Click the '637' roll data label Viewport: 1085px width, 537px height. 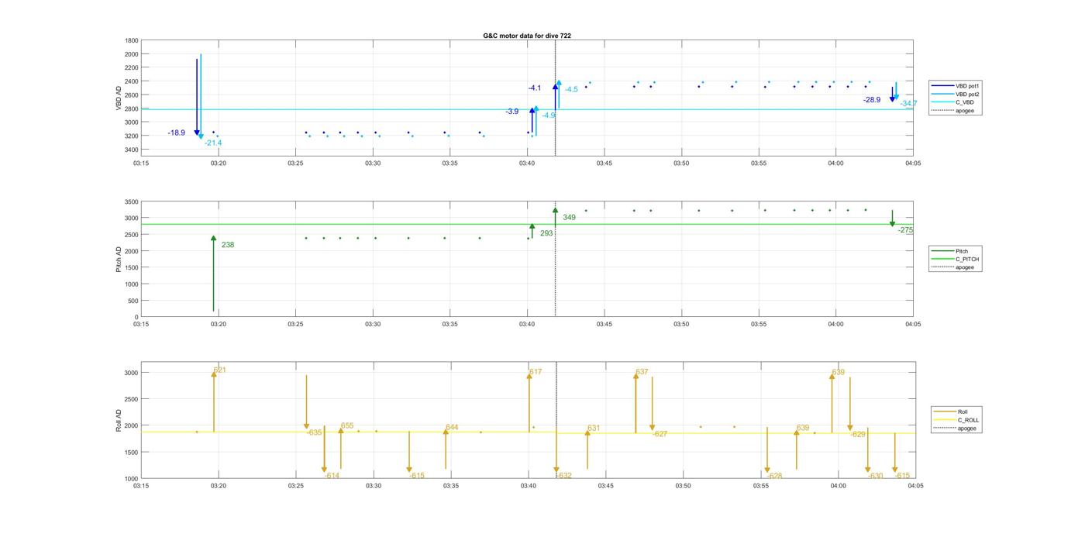(642, 372)
